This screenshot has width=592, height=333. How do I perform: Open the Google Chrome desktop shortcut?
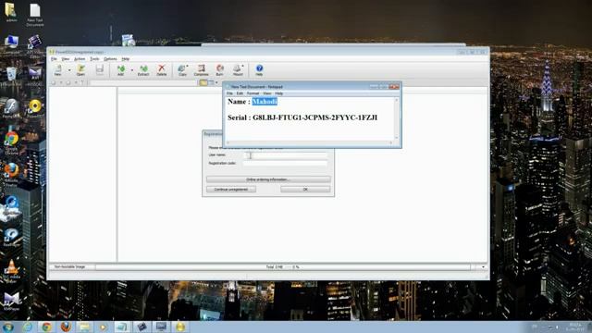coord(11,143)
